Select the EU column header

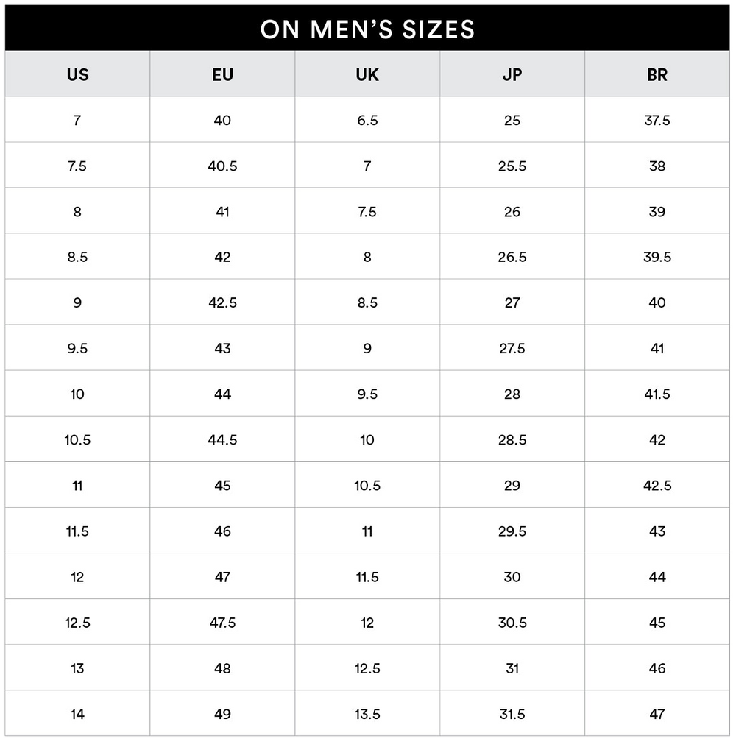[222, 74]
